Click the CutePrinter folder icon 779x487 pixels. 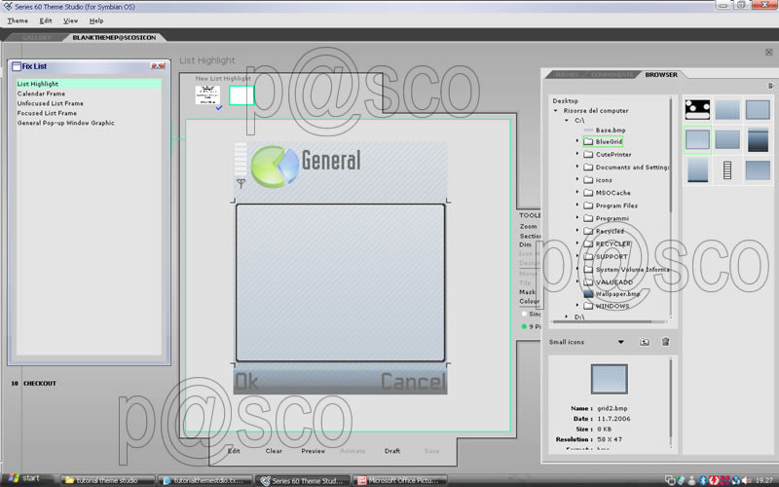pyautogui.click(x=588, y=155)
